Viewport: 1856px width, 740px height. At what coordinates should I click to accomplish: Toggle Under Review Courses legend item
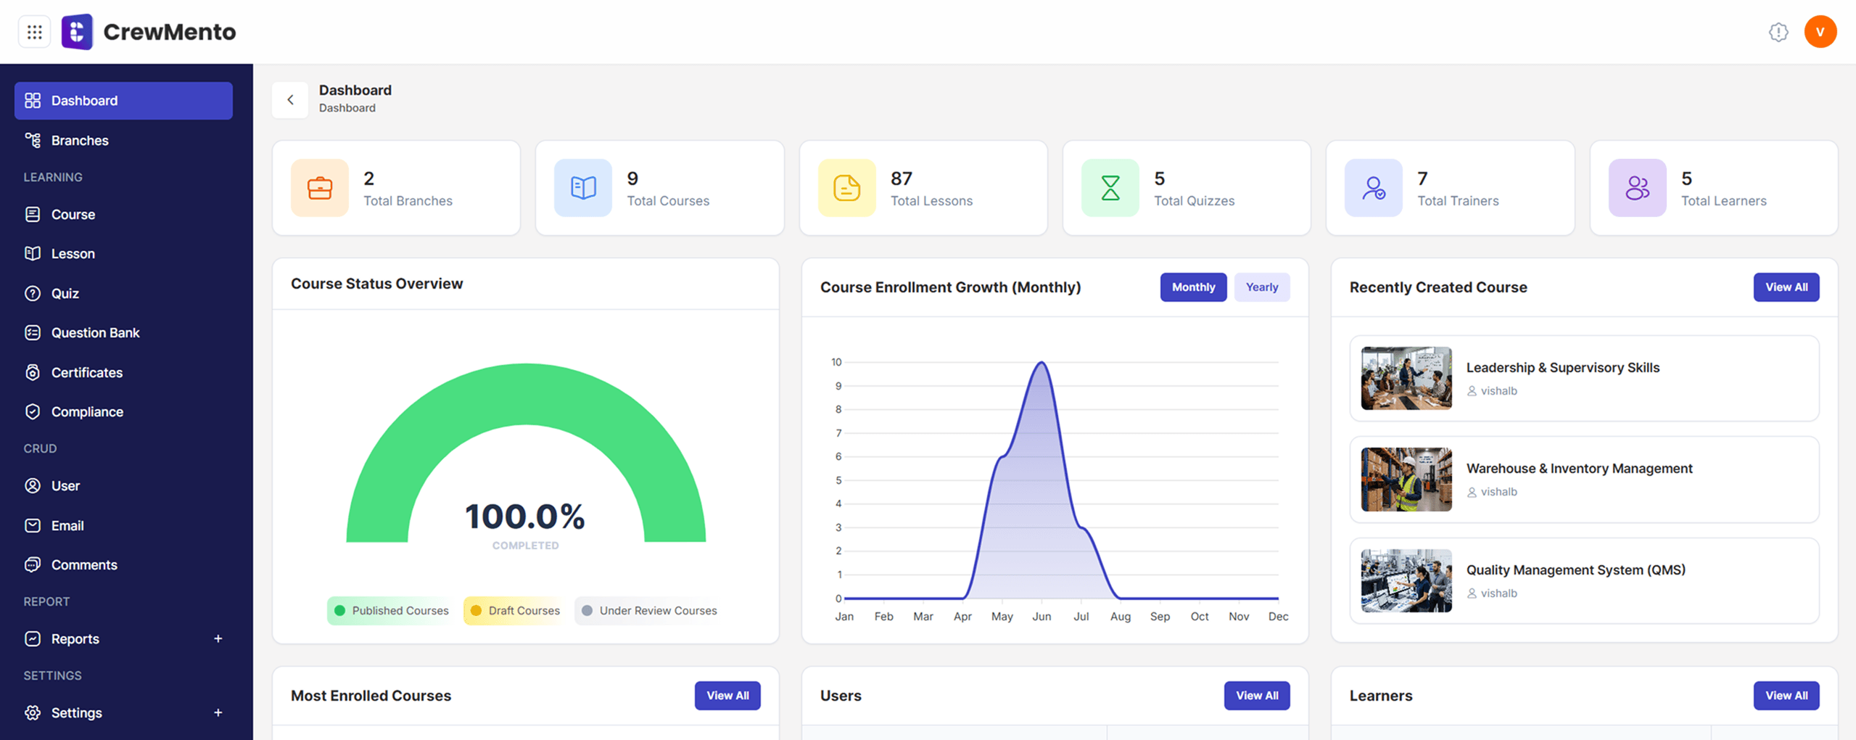coord(649,611)
